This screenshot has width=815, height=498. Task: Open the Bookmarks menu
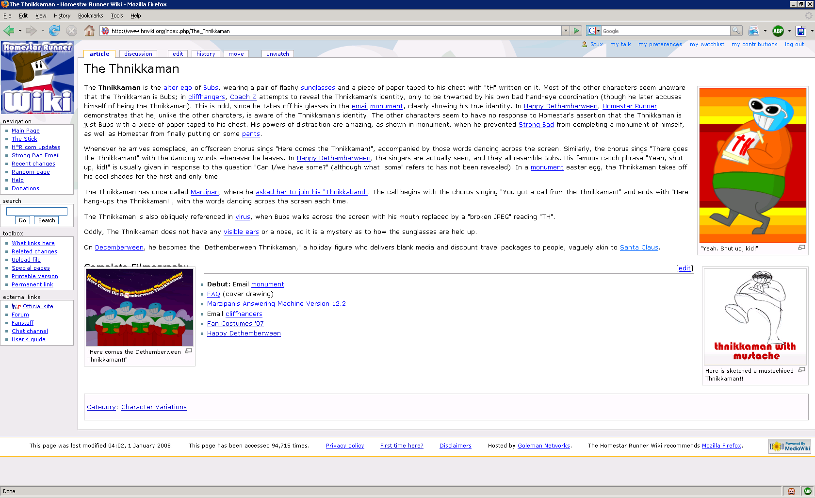[91, 16]
